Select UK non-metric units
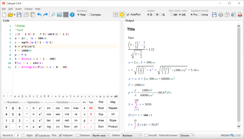The height and width of the screenshot is (139, 244). click(171, 15)
